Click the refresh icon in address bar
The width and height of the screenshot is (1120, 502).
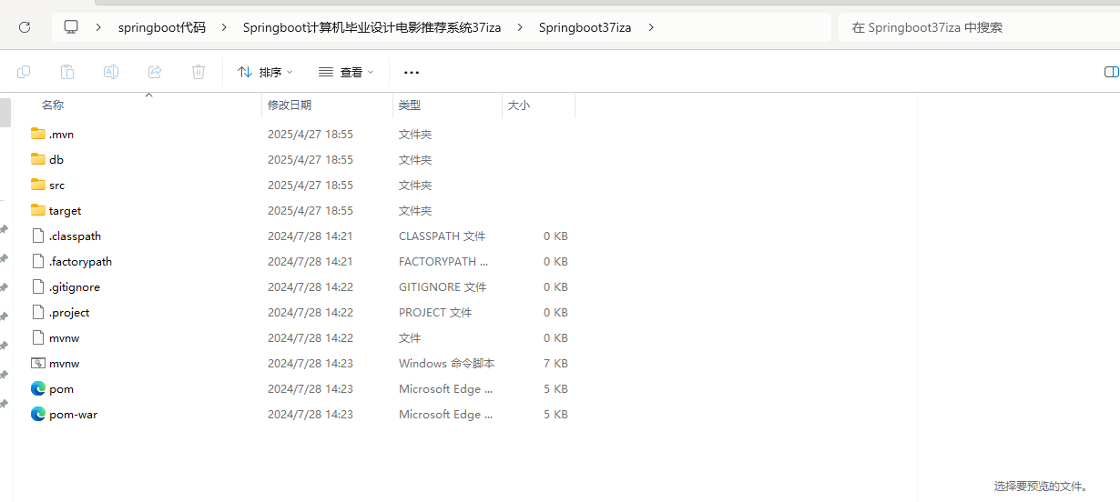[25, 27]
